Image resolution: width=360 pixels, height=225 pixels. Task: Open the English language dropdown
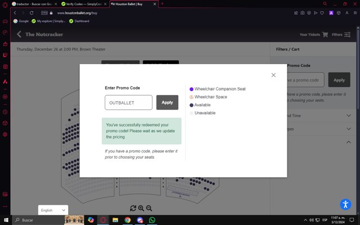click(53, 210)
